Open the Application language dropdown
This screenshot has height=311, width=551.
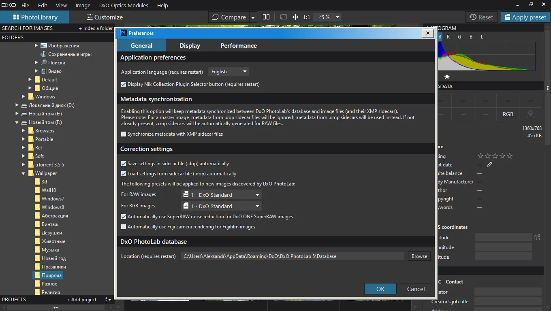229,72
